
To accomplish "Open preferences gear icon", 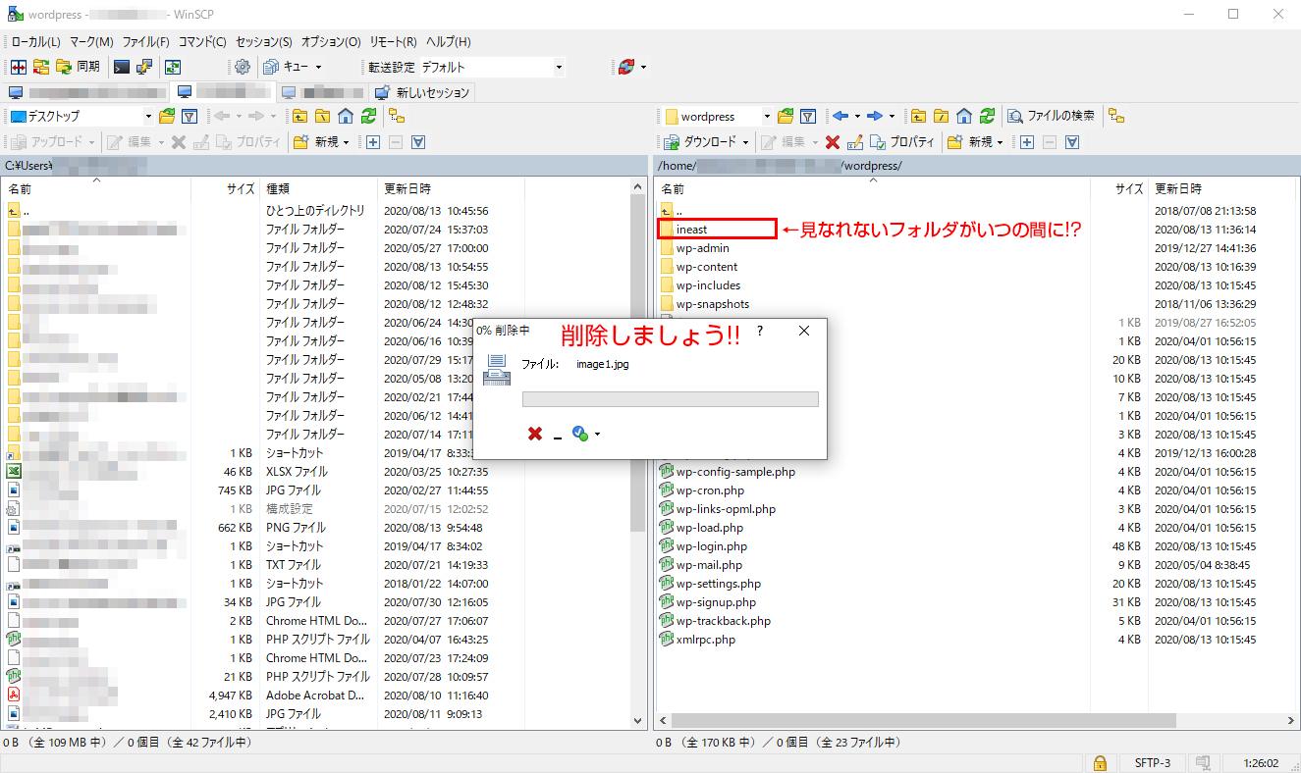I will pyautogui.click(x=243, y=67).
